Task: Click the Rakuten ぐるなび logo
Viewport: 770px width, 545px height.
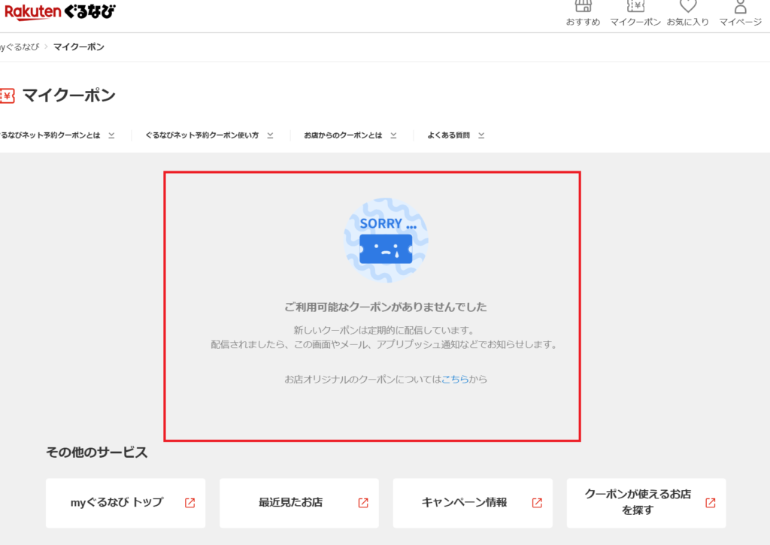Action: coord(60,12)
